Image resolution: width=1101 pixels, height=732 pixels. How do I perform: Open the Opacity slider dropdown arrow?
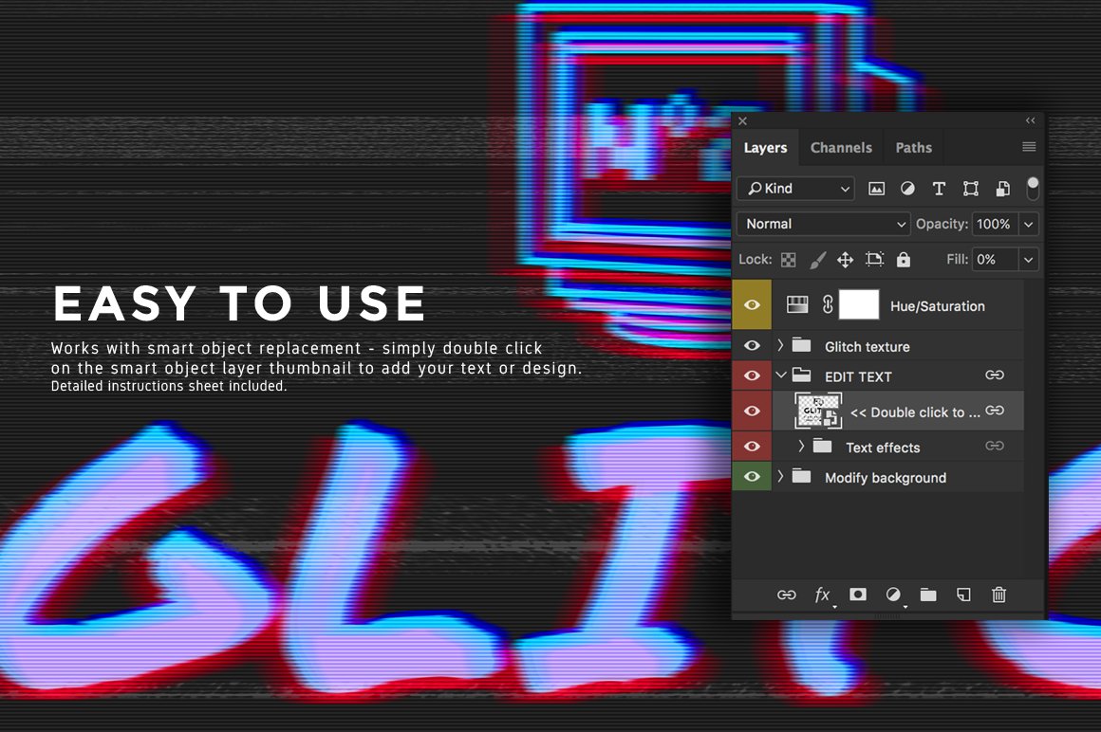coord(1029,224)
